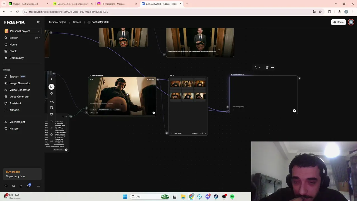
Task: Click the Share button
Action: tap(338, 22)
